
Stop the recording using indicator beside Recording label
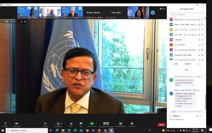point(25,22)
